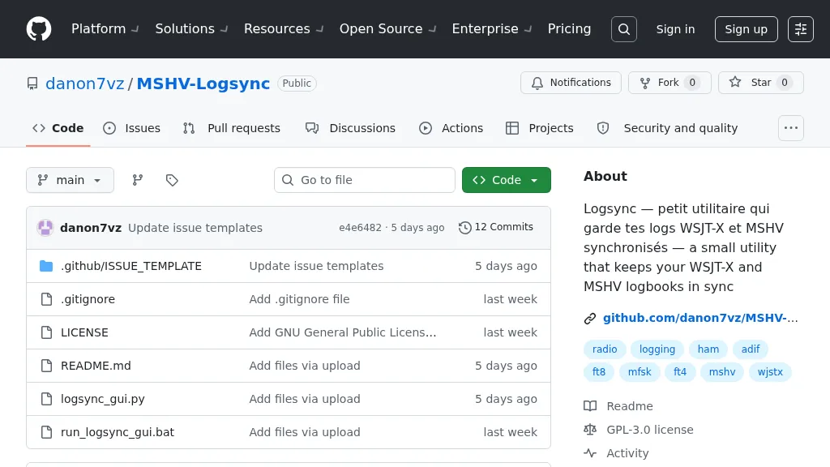Click the adif topic tag

coord(750,349)
